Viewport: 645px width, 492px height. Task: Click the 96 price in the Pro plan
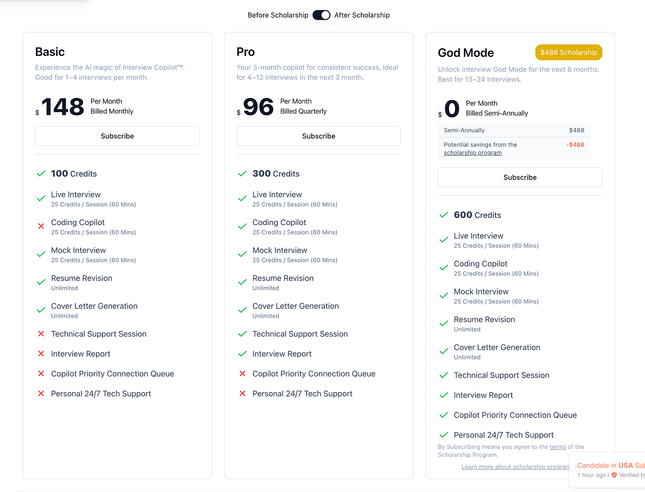pyautogui.click(x=258, y=107)
